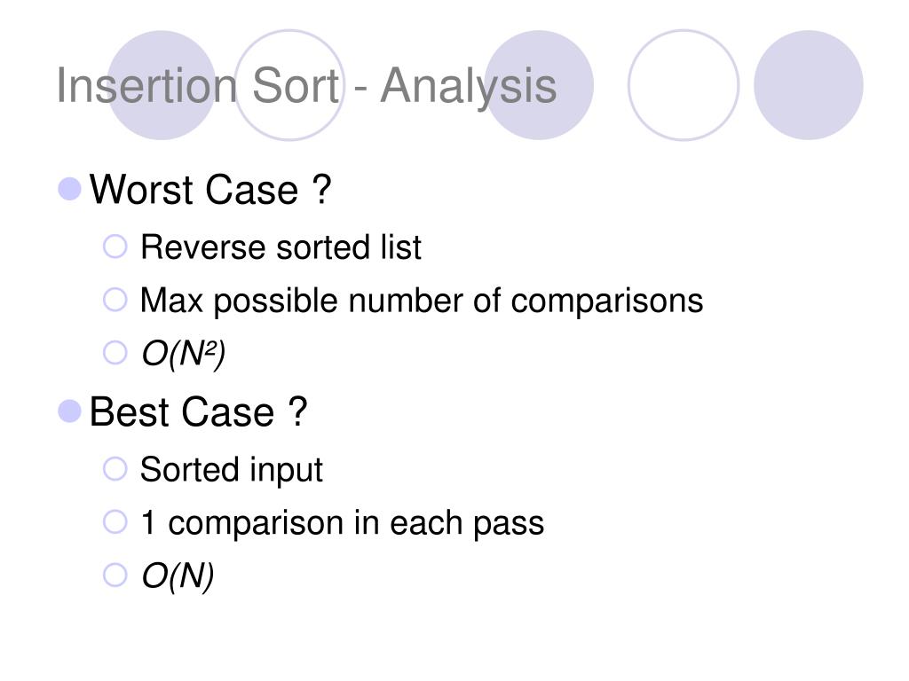Click hollow bullet next to Sorted input
Viewport: 909px width, 681px height.
pos(115,468)
